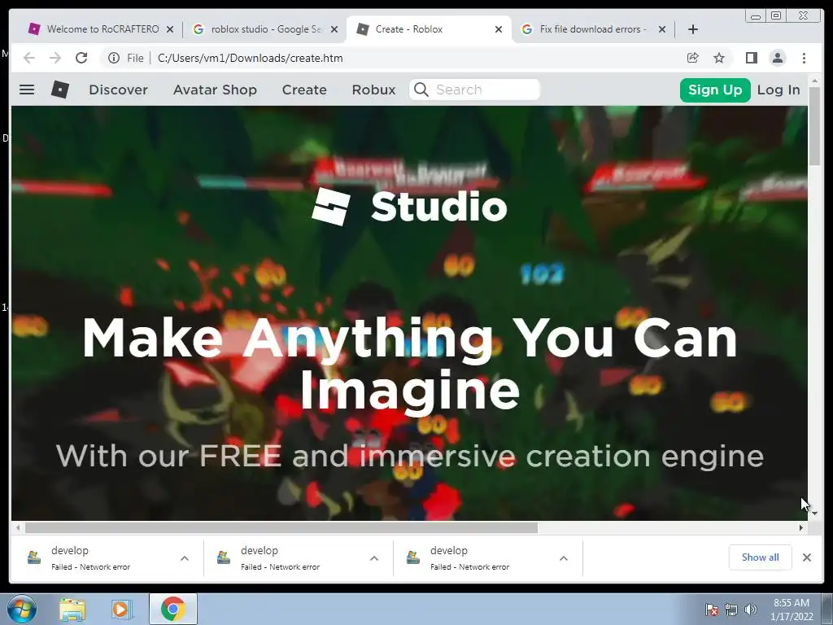833x625 pixels.
Task: Click the taskbar clock showing 8:55 AM
Action: (x=792, y=610)
